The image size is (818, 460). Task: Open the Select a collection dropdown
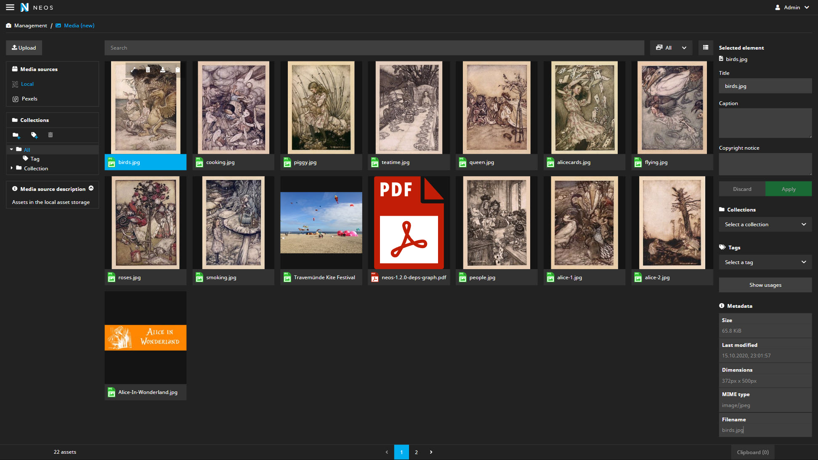(765, 224)
